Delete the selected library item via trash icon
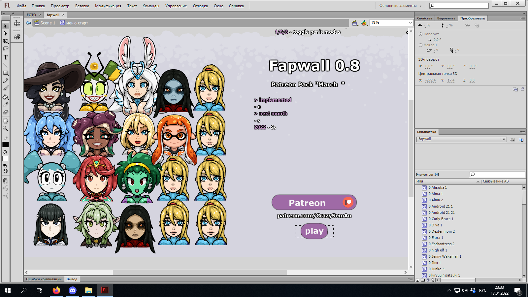The image size is (528, 297). tap(433, 280)
